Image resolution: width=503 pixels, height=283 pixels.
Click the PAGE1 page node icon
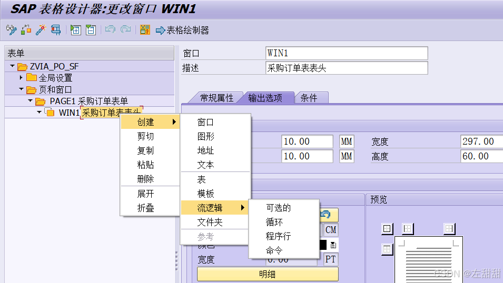(40, 102)
